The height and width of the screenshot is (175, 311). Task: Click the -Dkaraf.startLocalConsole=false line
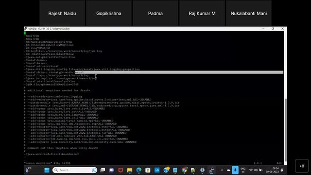(x=50, y=81)
